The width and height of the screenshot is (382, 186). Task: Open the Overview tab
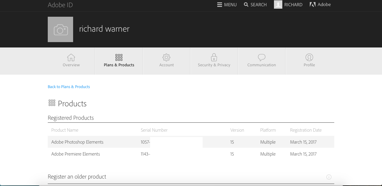point(71,61)
